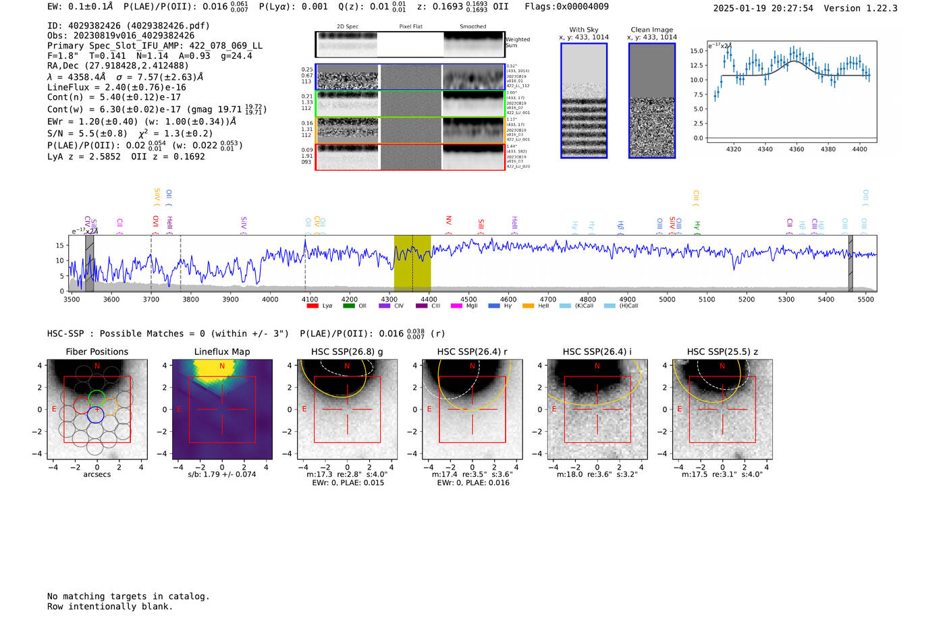Viewport: 945px width, 643px height.
Task: Click the 'Primary Spec_Slot_IFU_AMP' line
Action: point(155,46)
